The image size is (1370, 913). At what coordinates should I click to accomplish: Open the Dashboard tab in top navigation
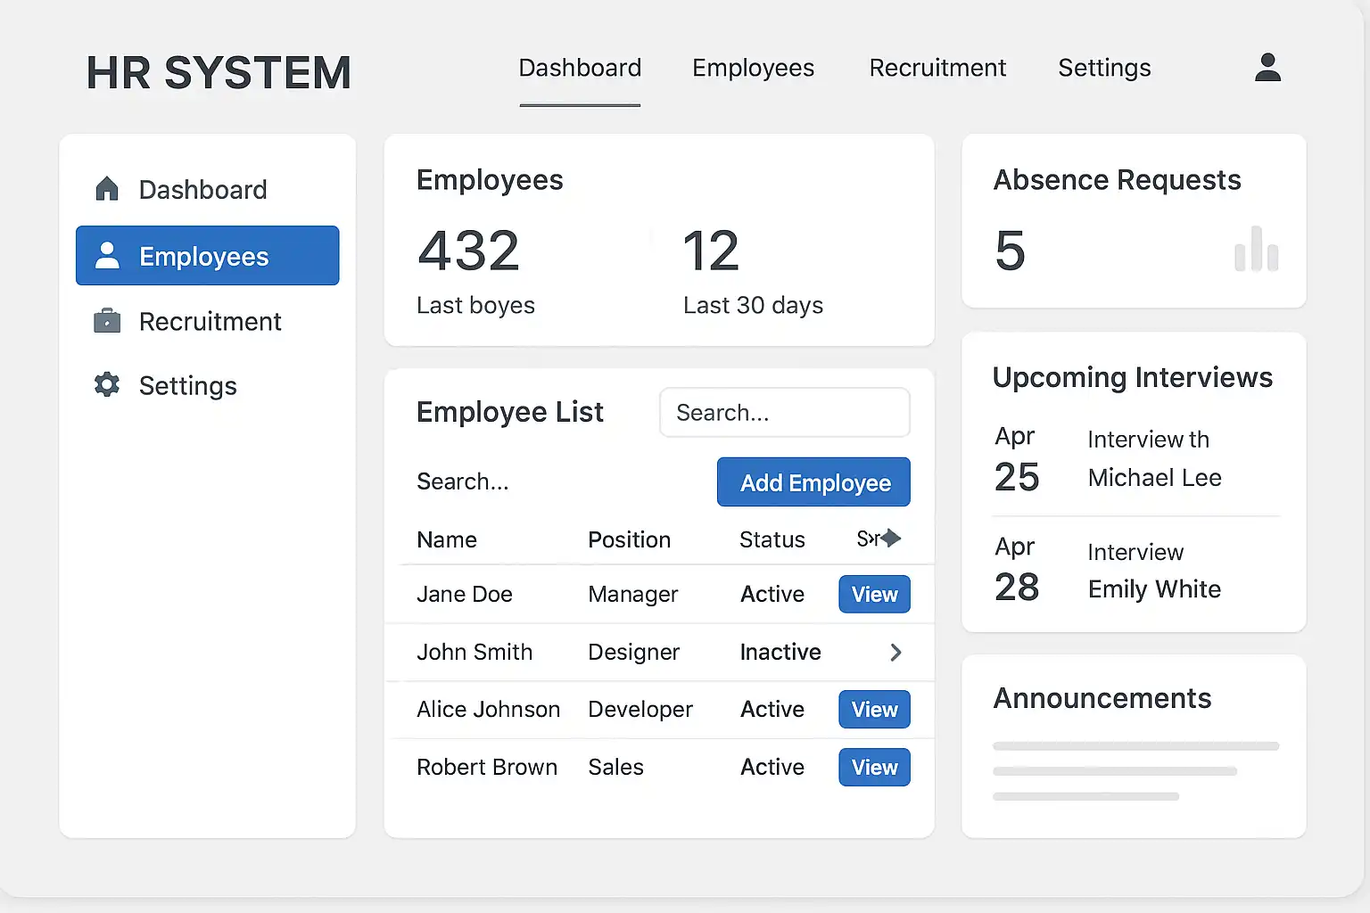pos(580,69)
